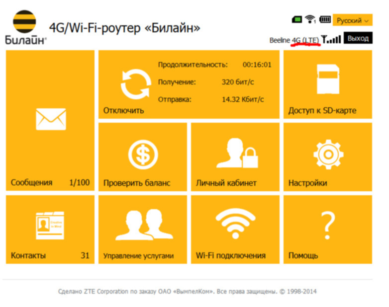Click the ZTE Corporation copyright footer text

(188, 292)
